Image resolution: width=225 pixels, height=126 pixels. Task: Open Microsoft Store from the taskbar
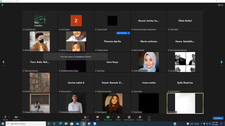72,124
